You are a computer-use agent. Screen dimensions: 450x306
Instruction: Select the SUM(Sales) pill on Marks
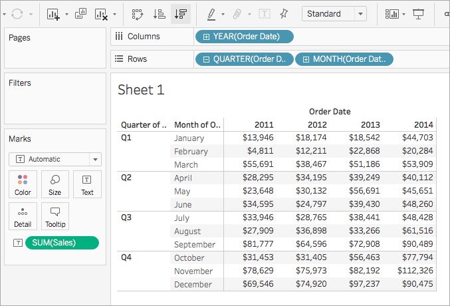pyautogui.click(x=62, y=243)
